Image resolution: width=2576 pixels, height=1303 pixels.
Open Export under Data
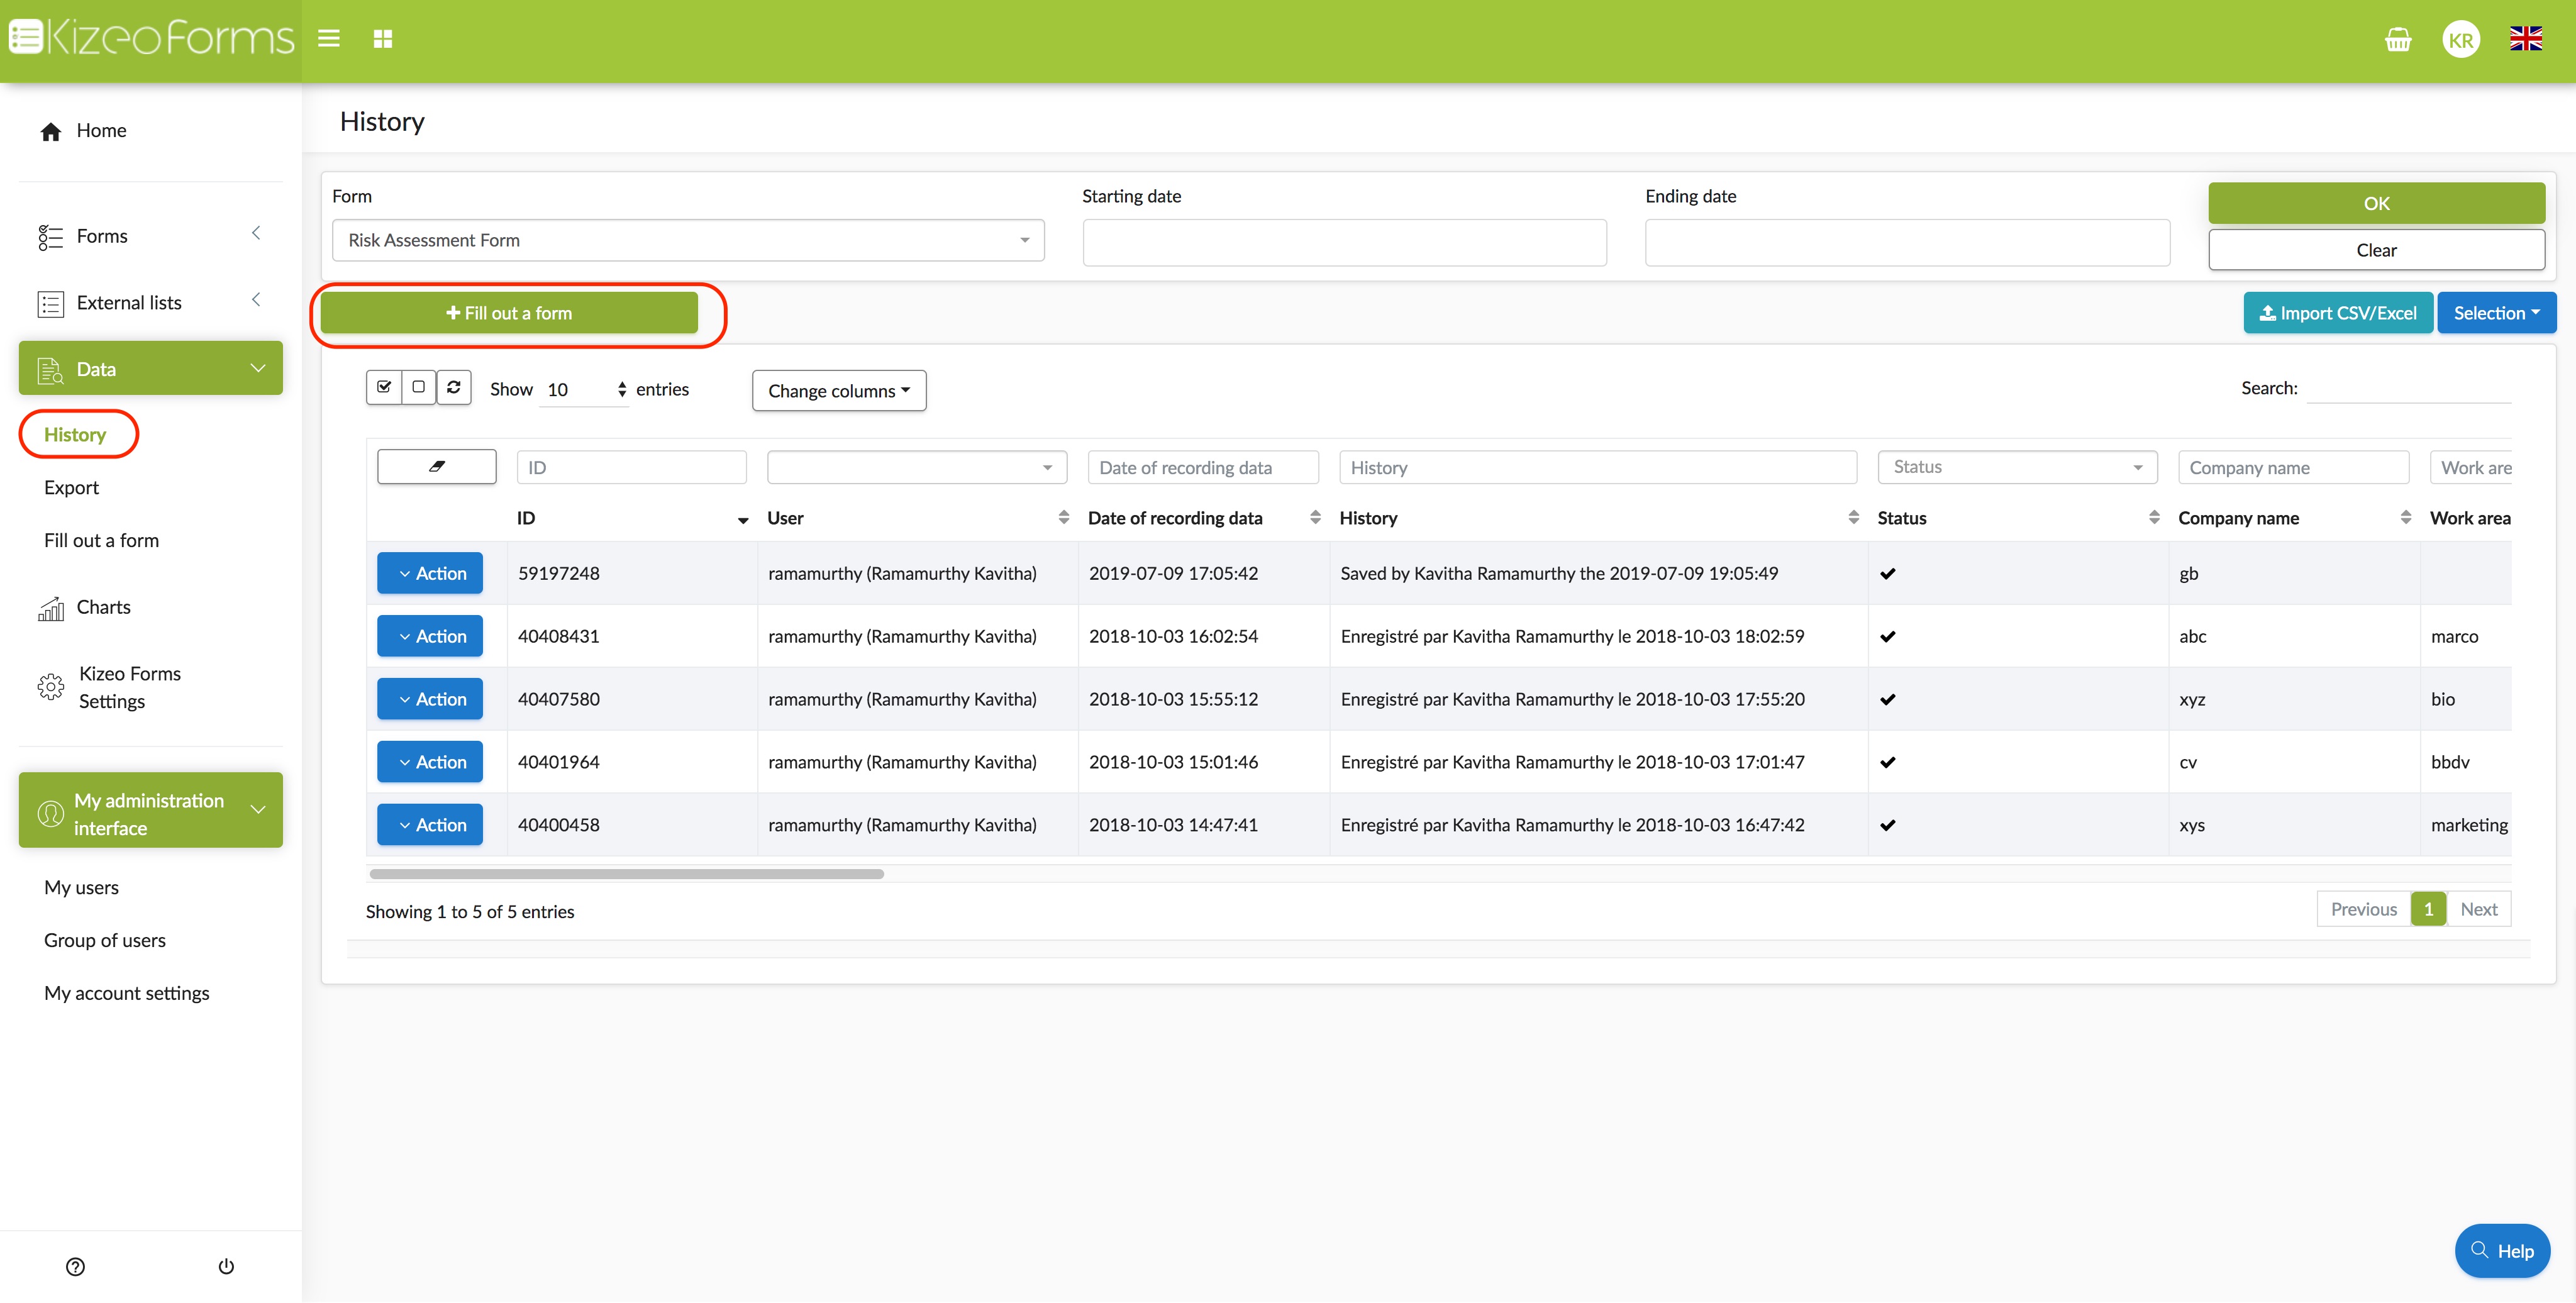[71, 488]
